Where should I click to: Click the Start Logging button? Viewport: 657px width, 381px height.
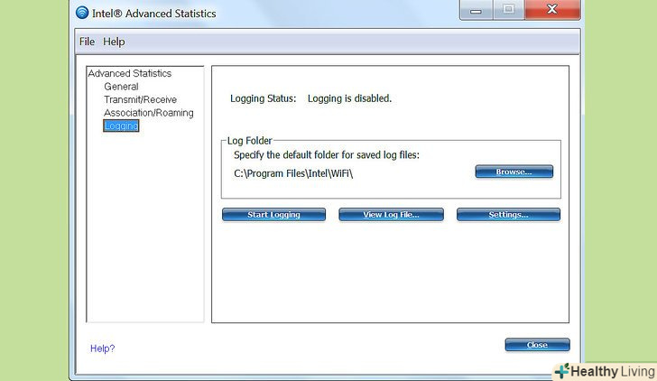click(x=273, y=215)
